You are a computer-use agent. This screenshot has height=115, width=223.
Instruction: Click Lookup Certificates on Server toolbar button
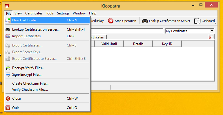[166, 21]
